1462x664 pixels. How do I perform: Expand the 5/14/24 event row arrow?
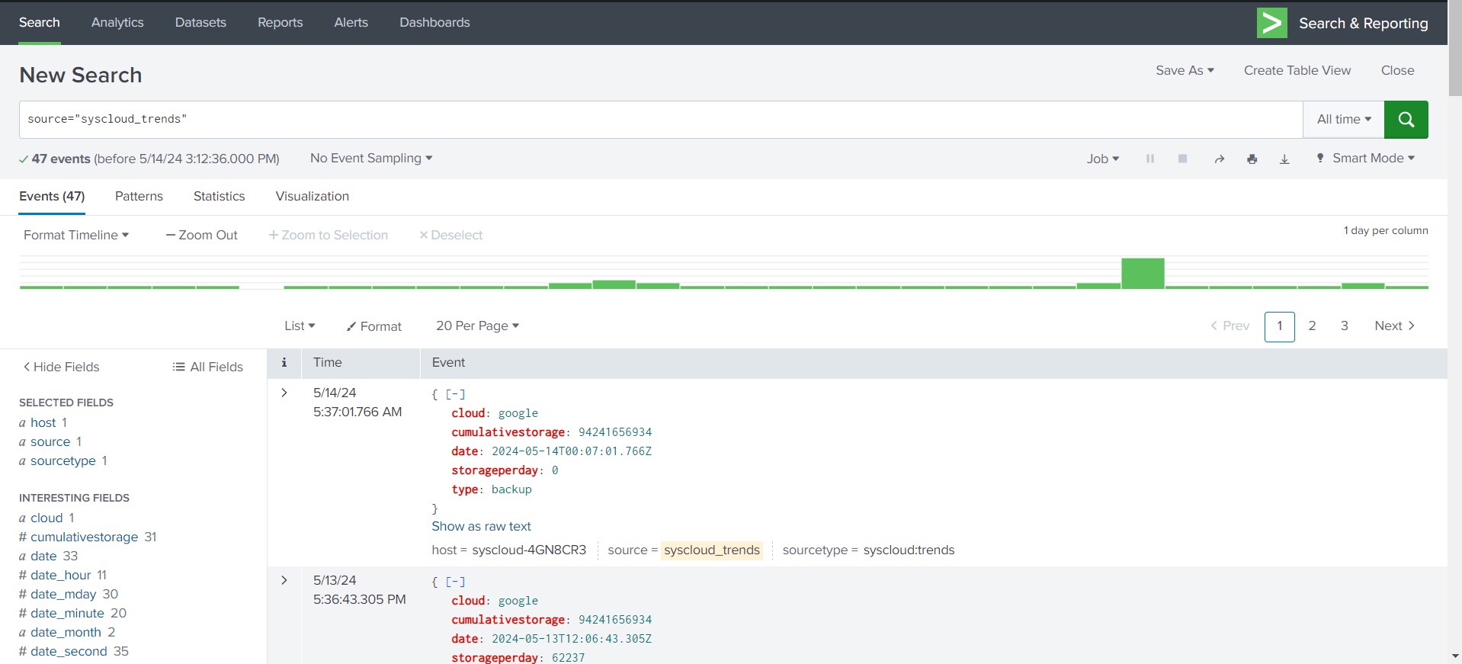click(x=284, y=393)
